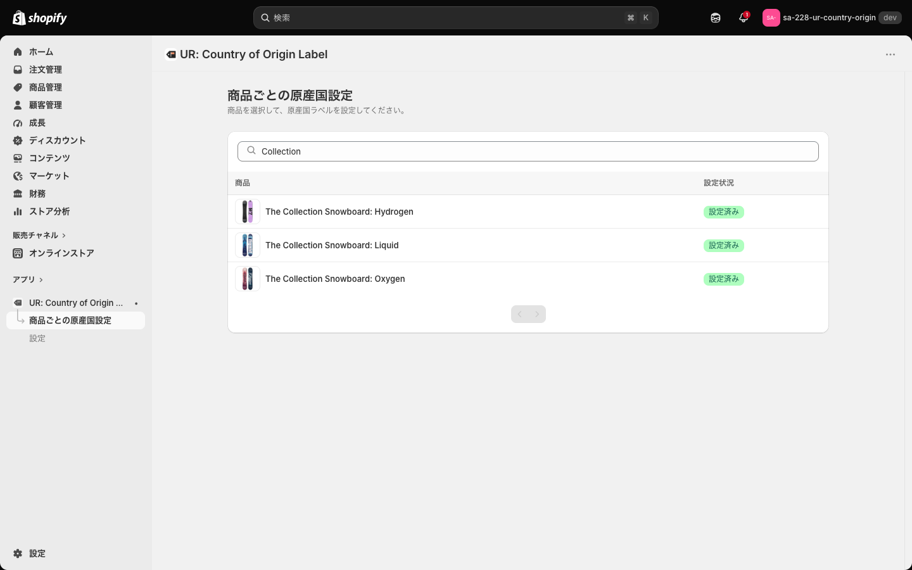Viewport: 912px width, 570px height.
Task: Expand the アプリ section
Action: coord(28,280)
